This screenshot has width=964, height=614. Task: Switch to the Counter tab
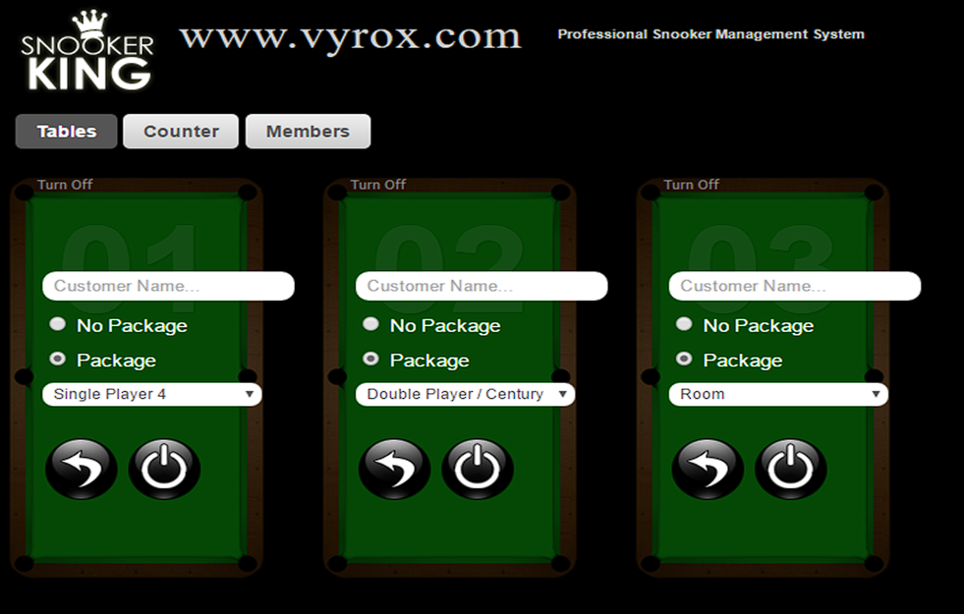coord(181,132)
